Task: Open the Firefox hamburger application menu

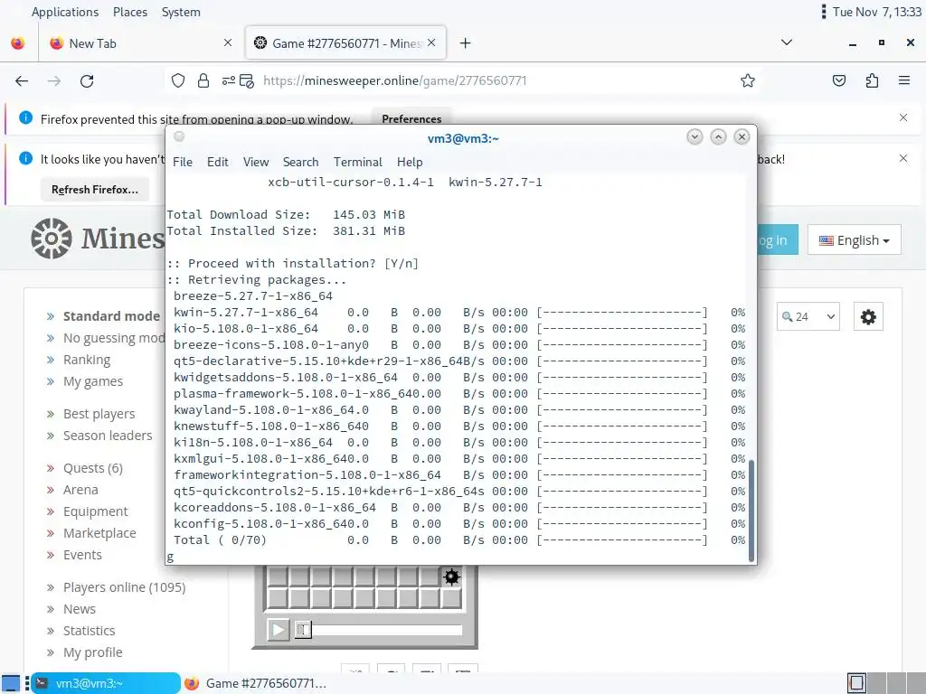Action: click(903, 80)
